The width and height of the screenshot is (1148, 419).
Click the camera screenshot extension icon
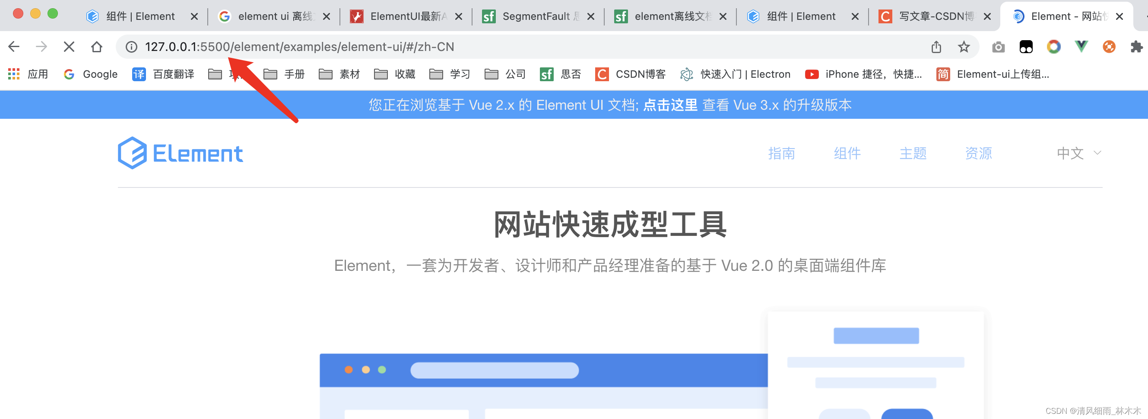coord(998,47)
